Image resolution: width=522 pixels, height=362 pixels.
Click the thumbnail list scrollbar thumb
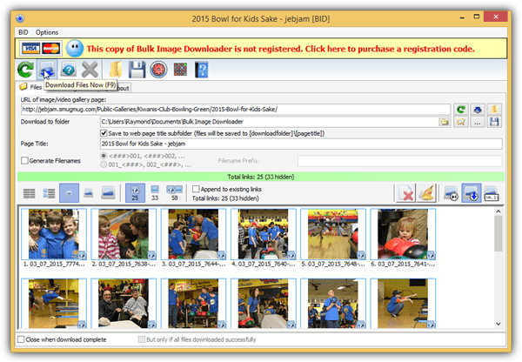tap(499, 233)
